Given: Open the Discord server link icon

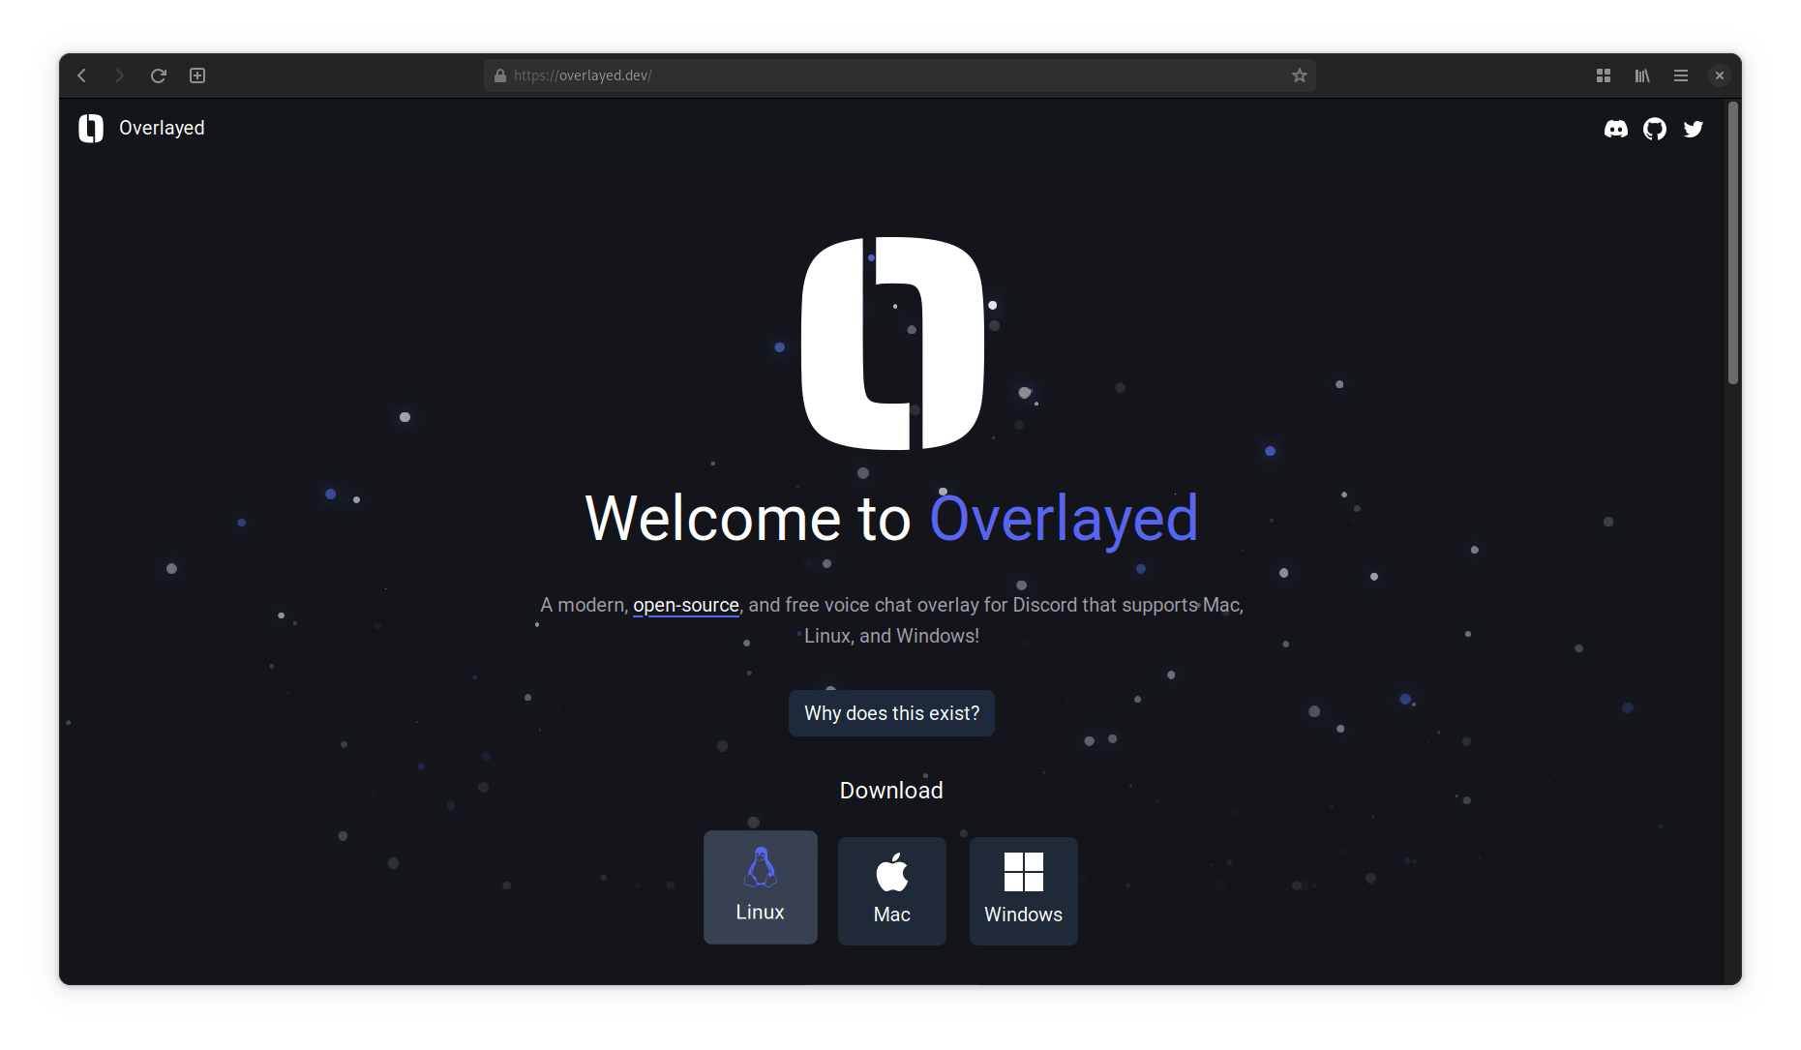Looking at the screenshot, I should [1616, 129].
